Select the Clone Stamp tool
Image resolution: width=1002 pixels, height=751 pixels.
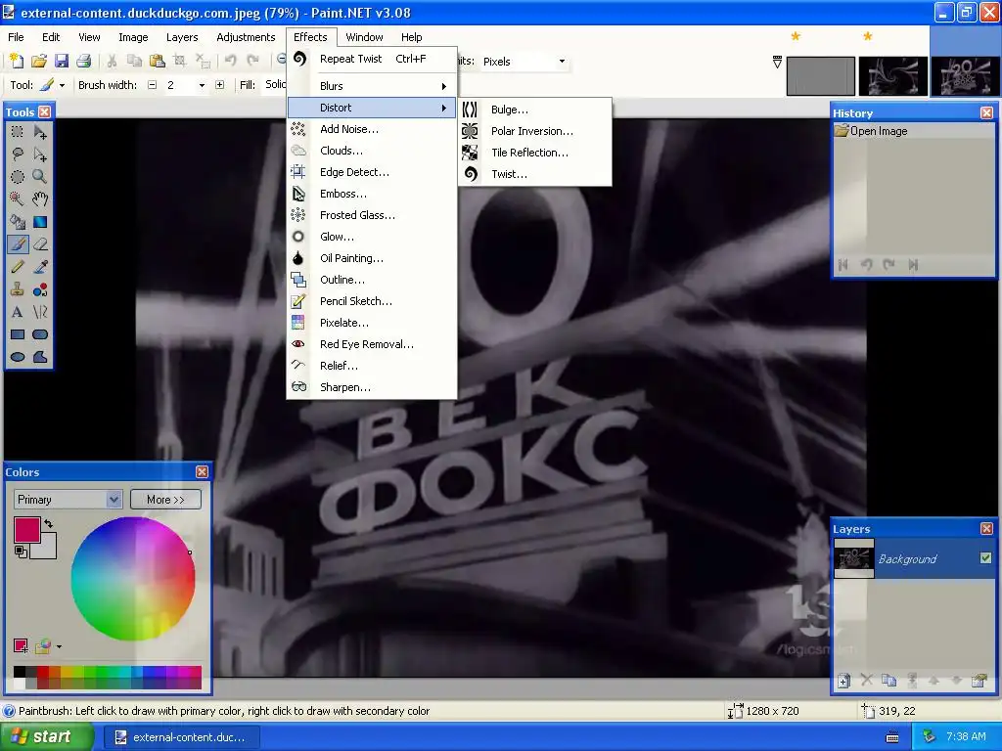coord(18,289)
